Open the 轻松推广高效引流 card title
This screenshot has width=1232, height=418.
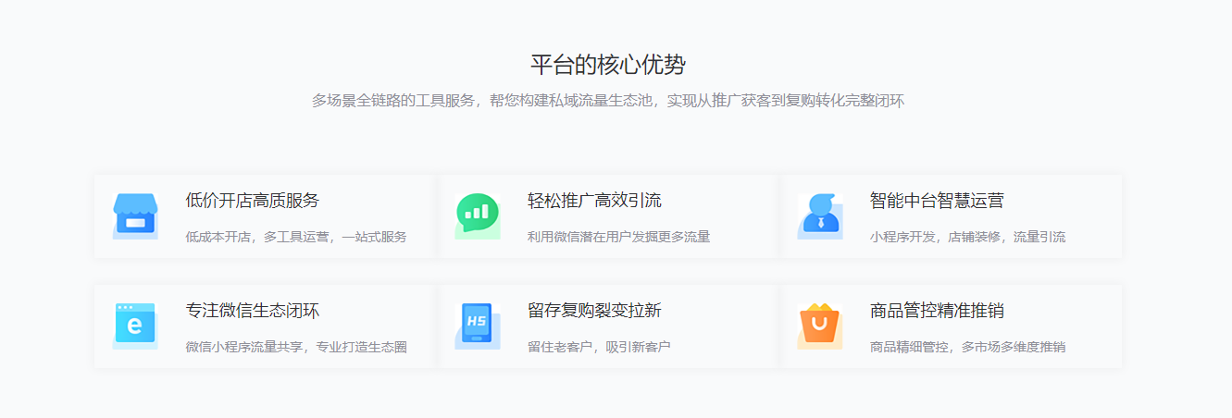(x=594, y=201)
